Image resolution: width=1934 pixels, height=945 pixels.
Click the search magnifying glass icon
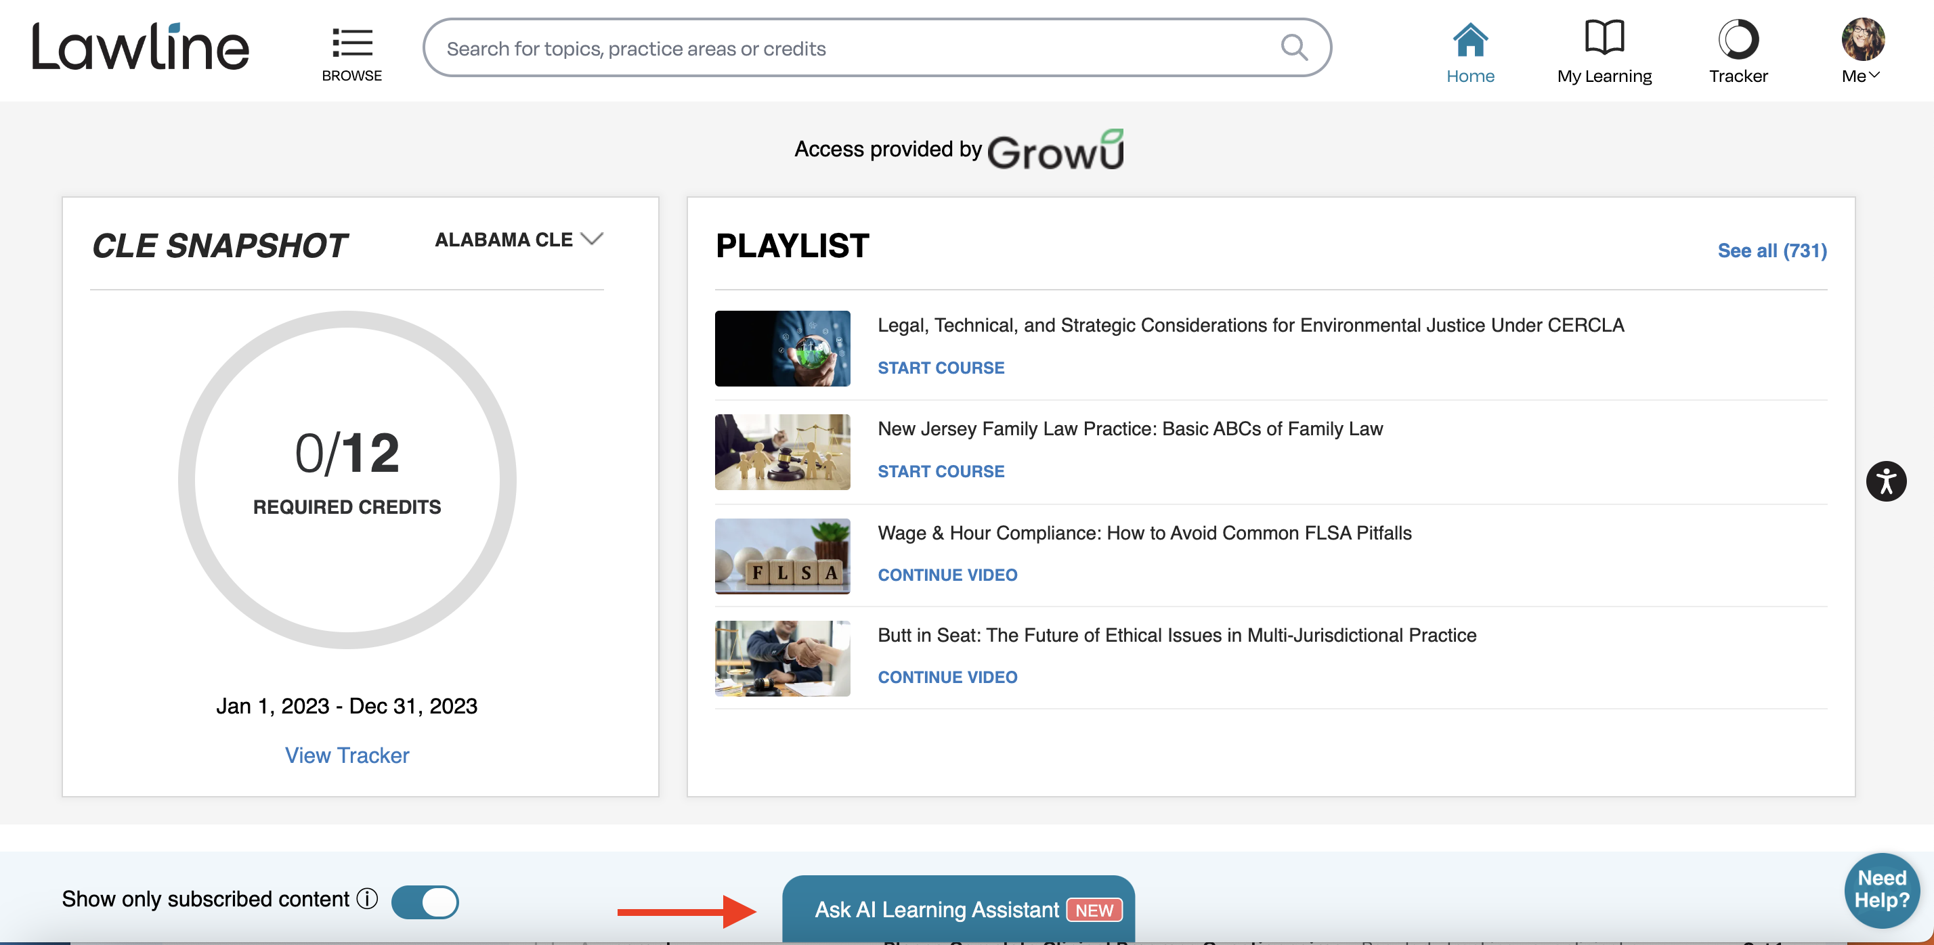(x=1294, y=48)
